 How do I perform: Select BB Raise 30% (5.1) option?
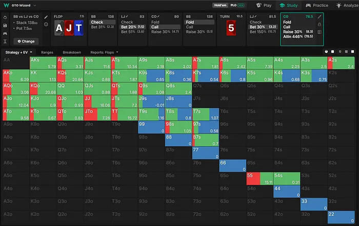pos(200,32)
